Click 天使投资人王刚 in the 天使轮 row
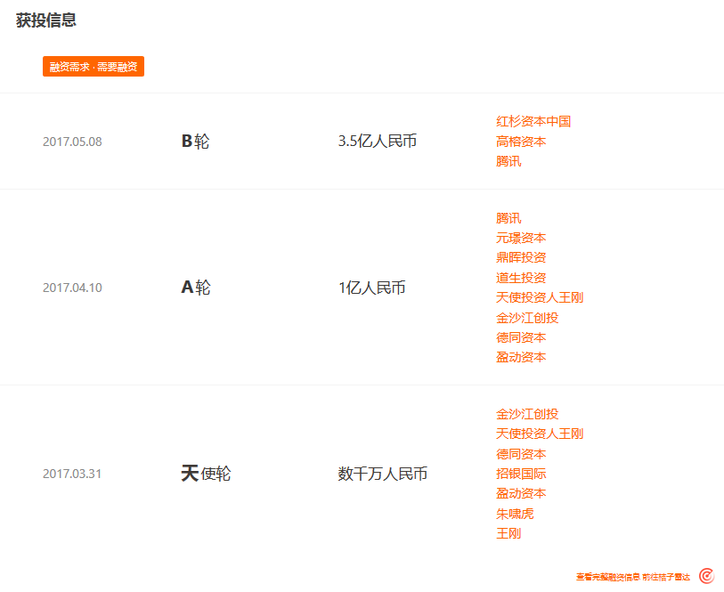The width and height of the screenshot is (724, 592). click(x=540, y=434)
